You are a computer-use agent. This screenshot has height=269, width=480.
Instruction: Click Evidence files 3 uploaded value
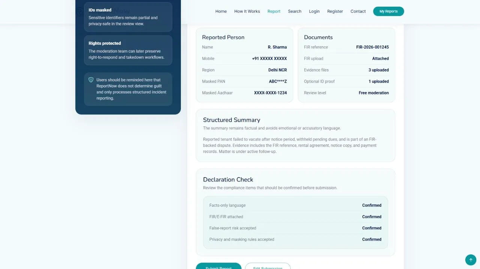tap(378, 70)
